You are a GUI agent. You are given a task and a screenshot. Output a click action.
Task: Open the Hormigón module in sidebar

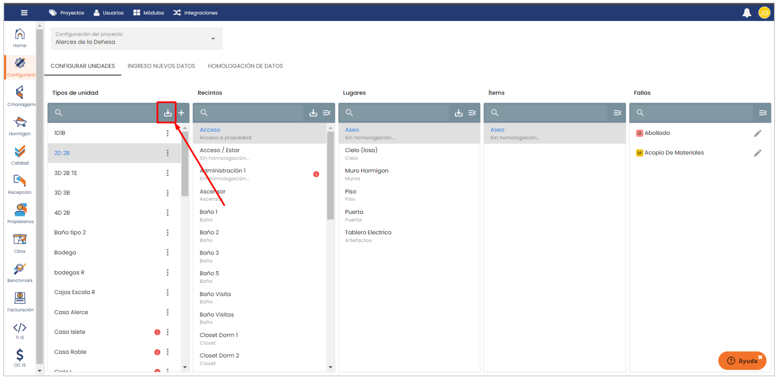point(20,126)
